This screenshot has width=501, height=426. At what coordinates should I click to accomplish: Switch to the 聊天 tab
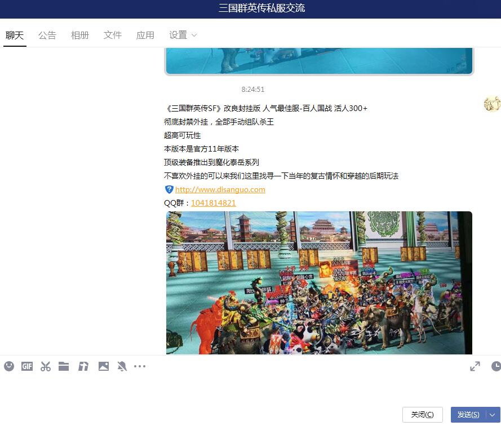[15, 35]
